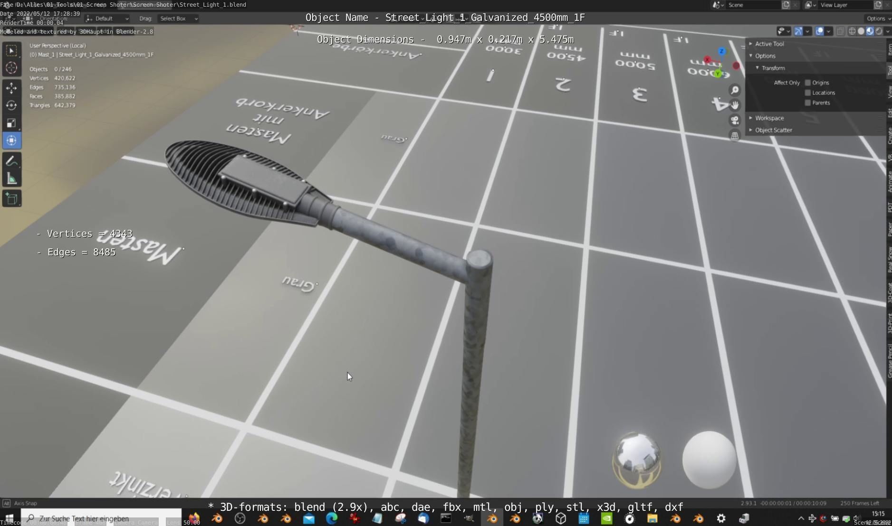
Task: Open the header Options dropdown
Action: (878, 19)
